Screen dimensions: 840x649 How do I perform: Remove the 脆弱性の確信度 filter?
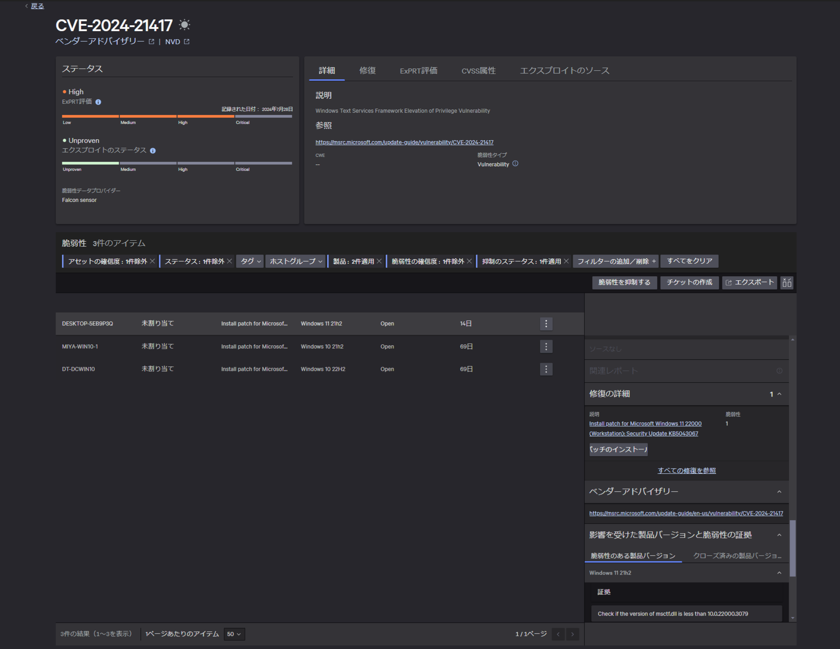[x=469, y=261]
